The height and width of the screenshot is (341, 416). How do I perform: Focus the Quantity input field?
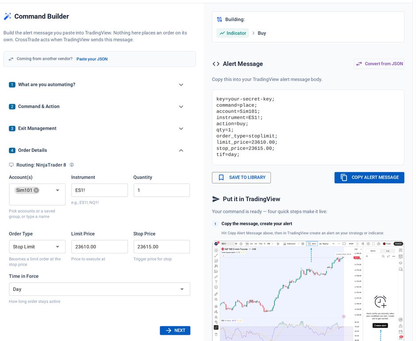click(162, 190)
